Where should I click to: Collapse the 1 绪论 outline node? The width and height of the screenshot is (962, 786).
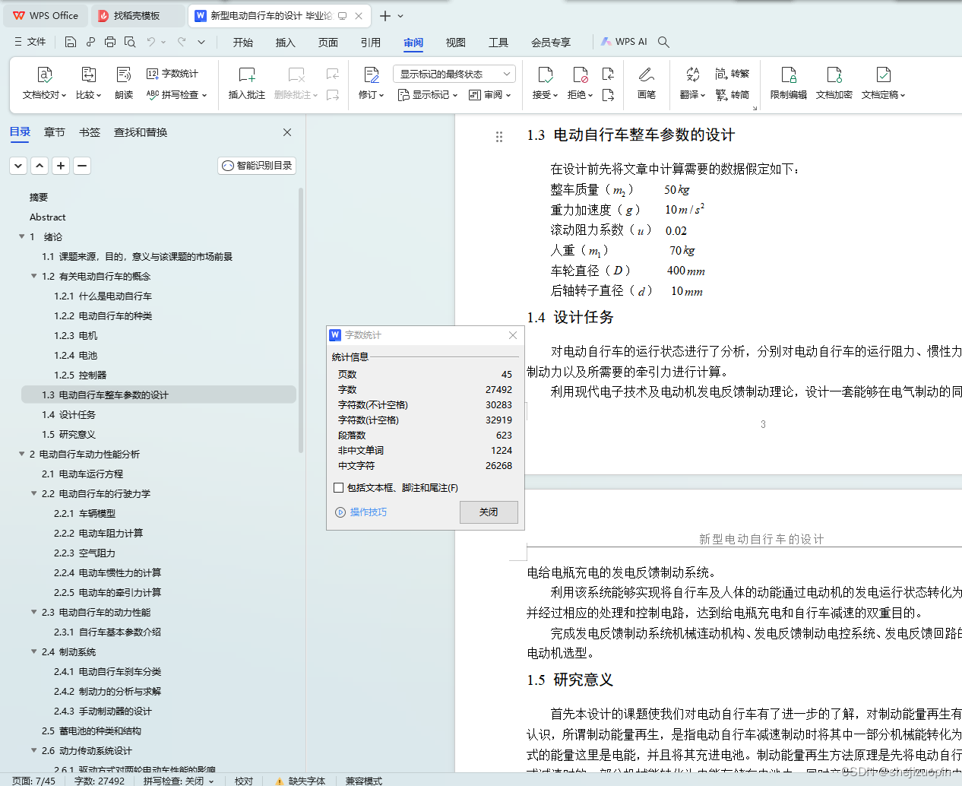[x=22, y=236]
